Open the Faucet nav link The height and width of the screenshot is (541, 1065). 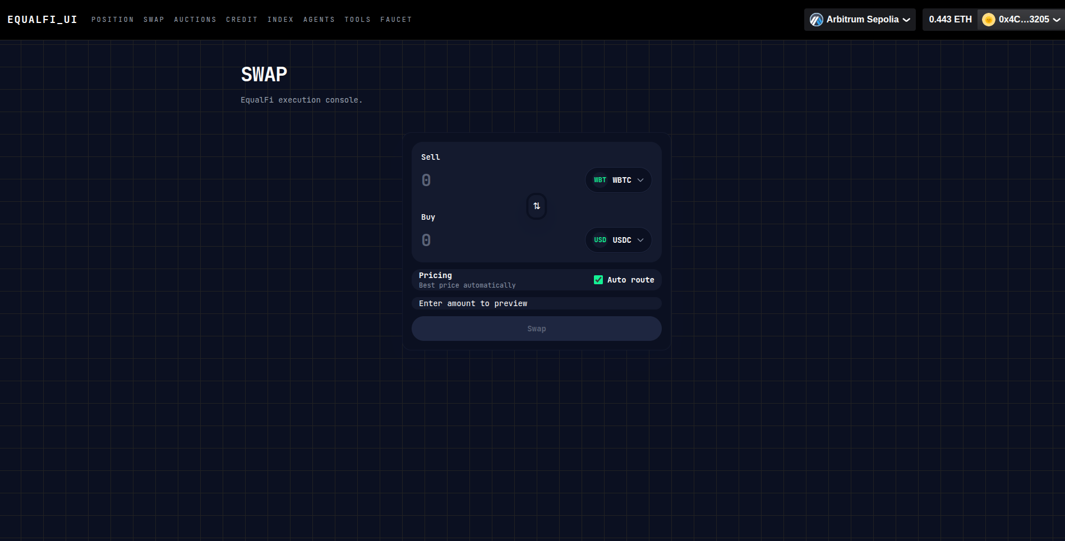point(396,20)
